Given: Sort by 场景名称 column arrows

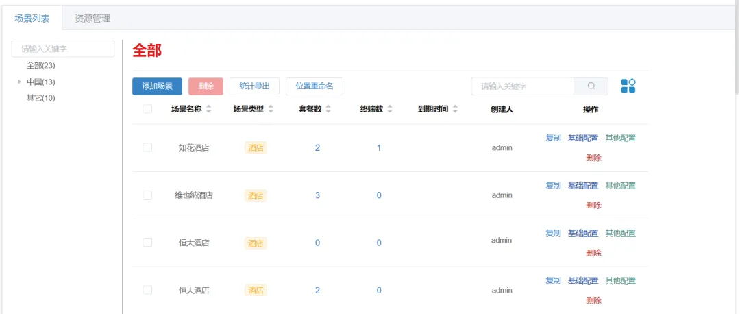Looking at the screenshot, I should pyautogui.click(x=209, y=110).
